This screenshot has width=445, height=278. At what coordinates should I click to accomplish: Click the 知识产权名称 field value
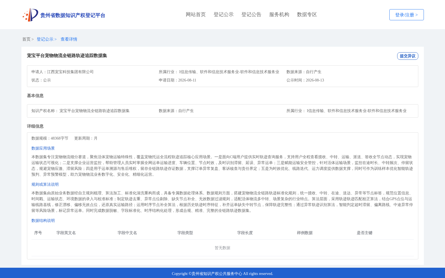[x=95, y=111]
